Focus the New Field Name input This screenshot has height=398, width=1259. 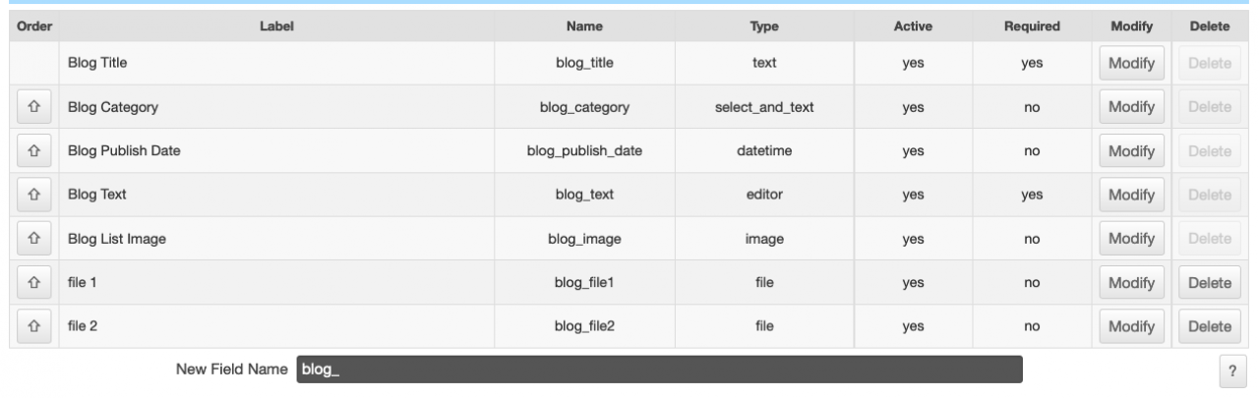tap(659, 370)
